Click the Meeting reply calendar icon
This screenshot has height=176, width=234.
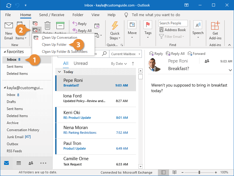tap(97, 26)
